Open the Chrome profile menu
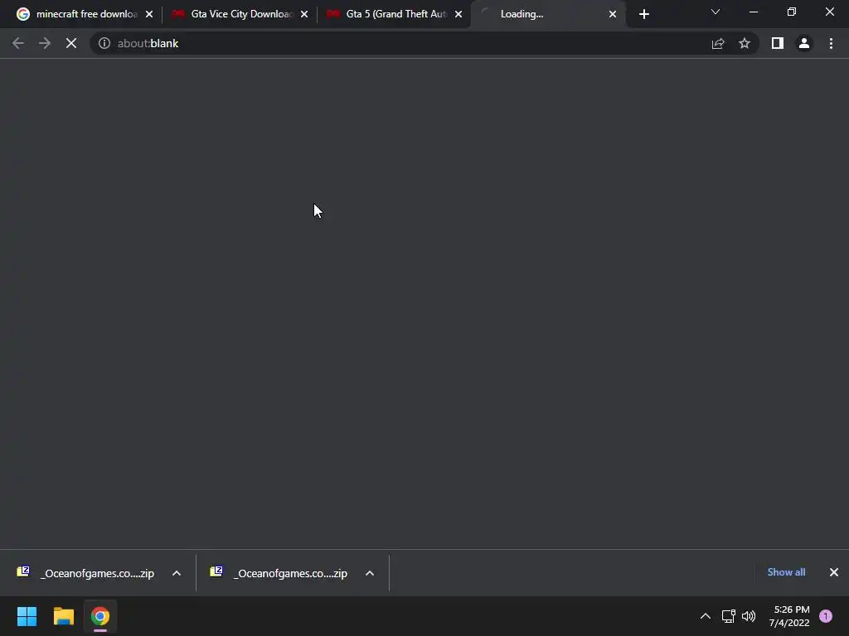The image size is (849, 636). pos(804,43)
